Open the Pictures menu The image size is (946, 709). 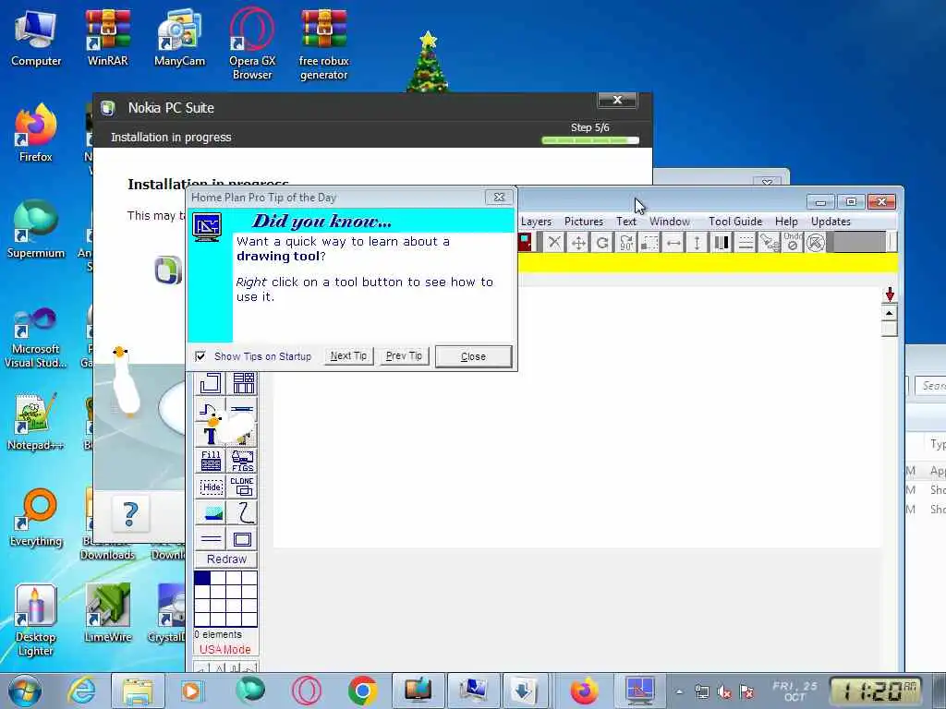pyautogui.click(x=584, y=222)
